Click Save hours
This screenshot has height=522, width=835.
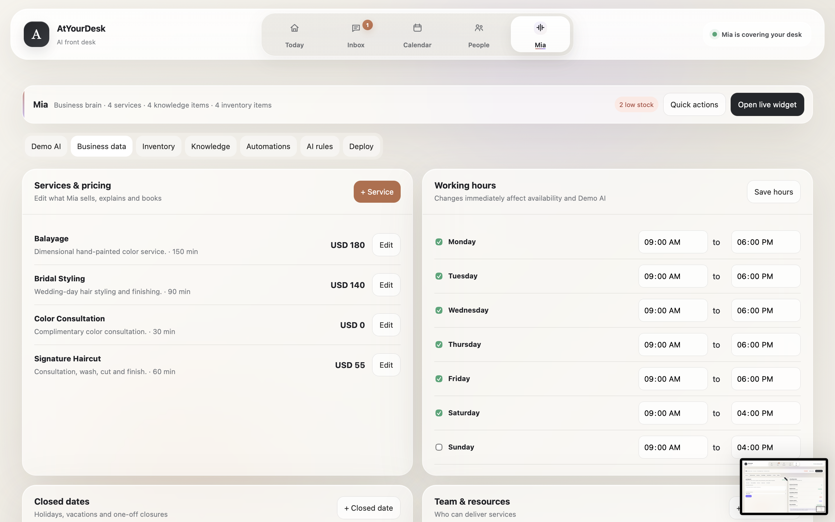click(x=773, y=192)
